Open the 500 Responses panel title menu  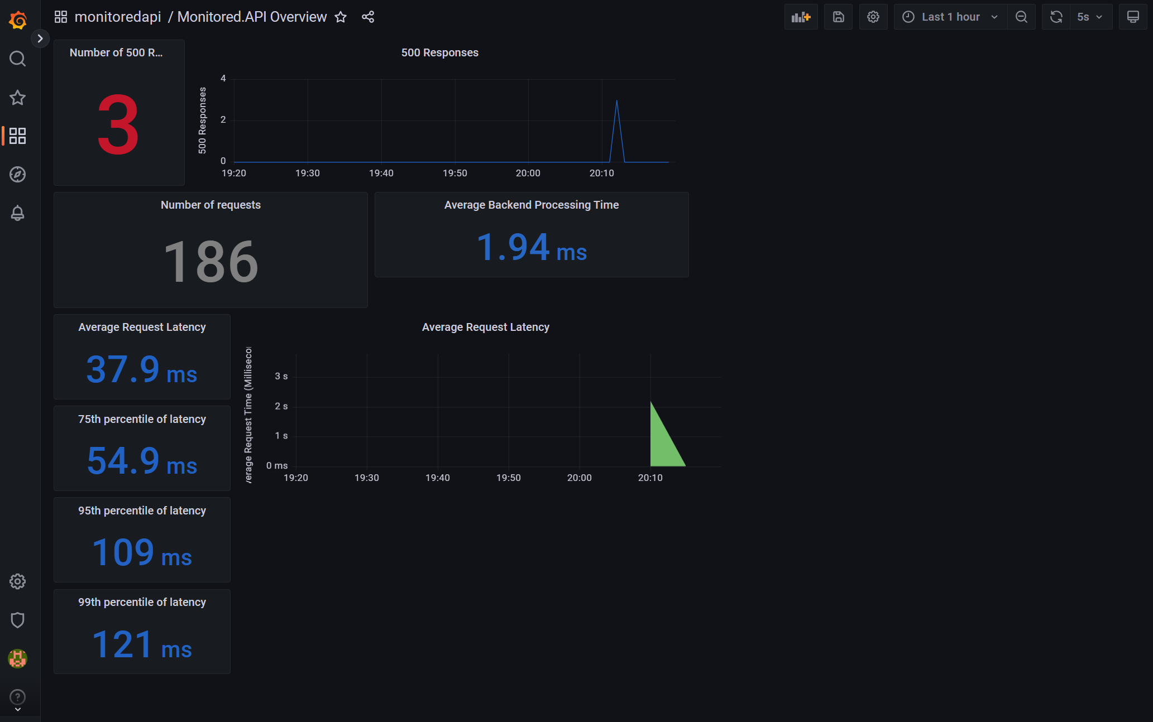[439, 52]
